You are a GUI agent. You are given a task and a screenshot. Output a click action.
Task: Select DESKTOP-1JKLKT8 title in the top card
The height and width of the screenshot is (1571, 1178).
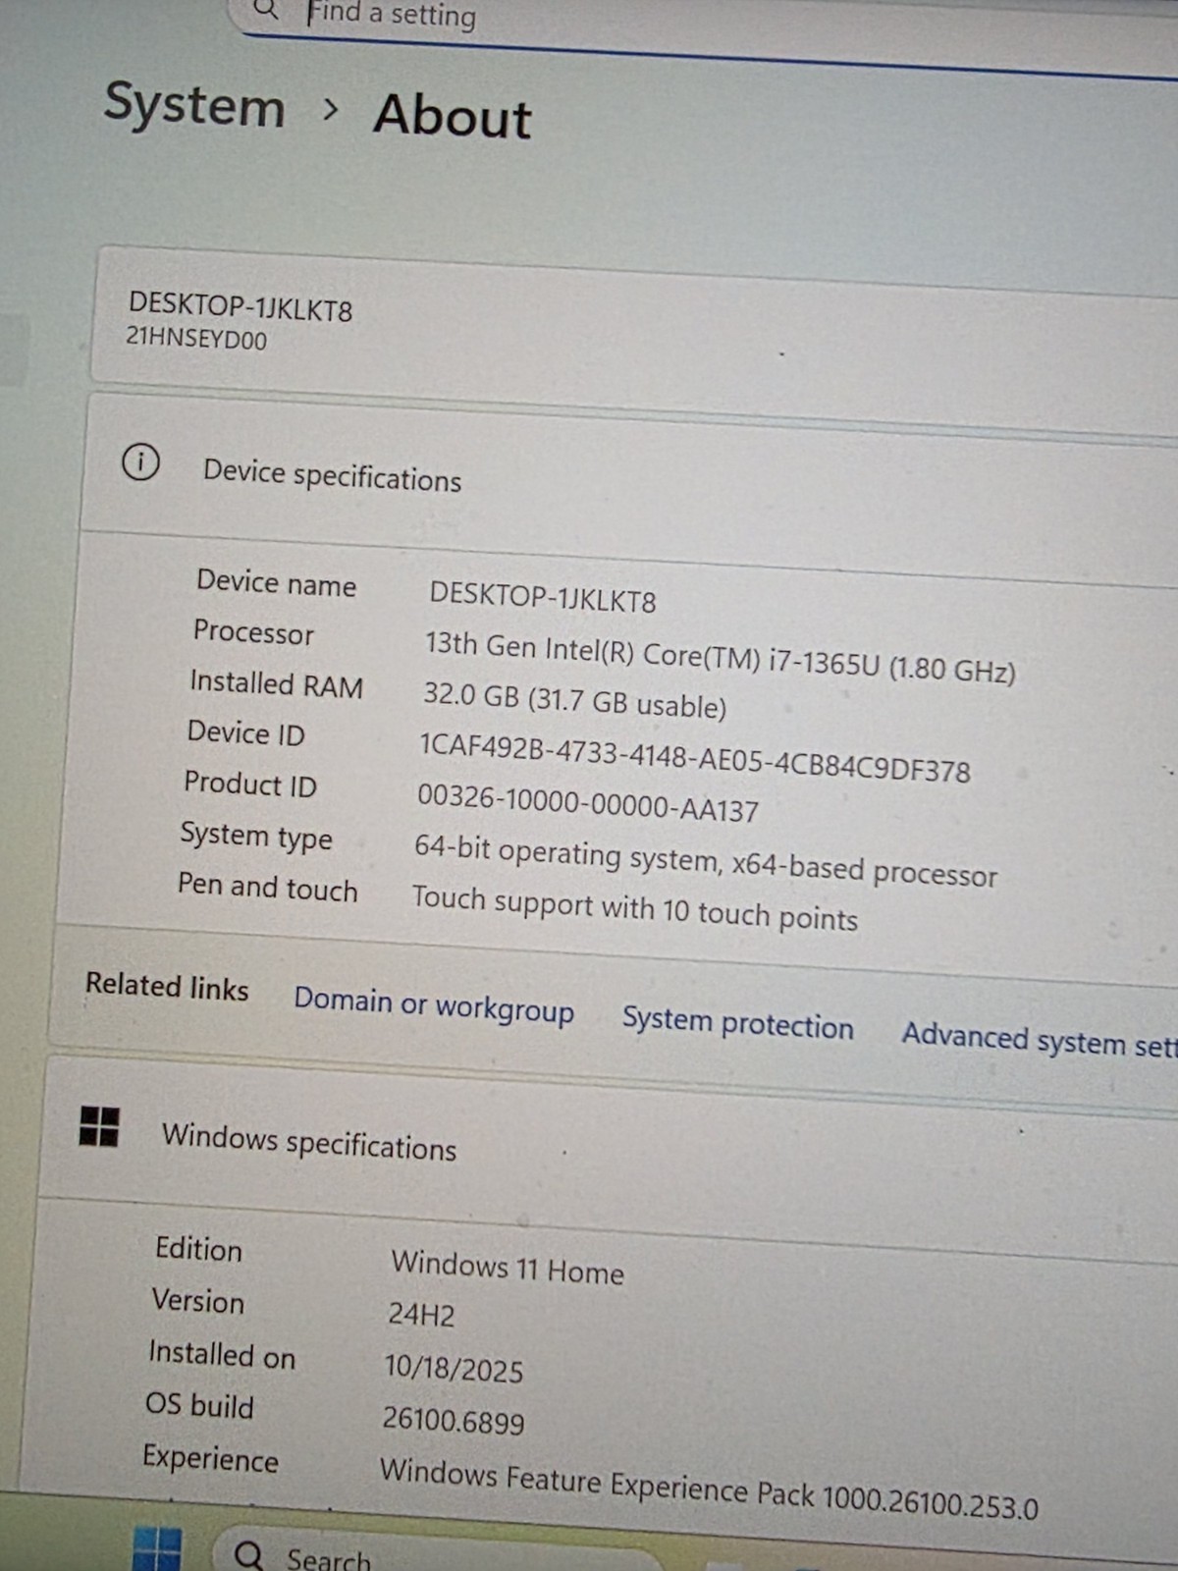tap(241, 308)
